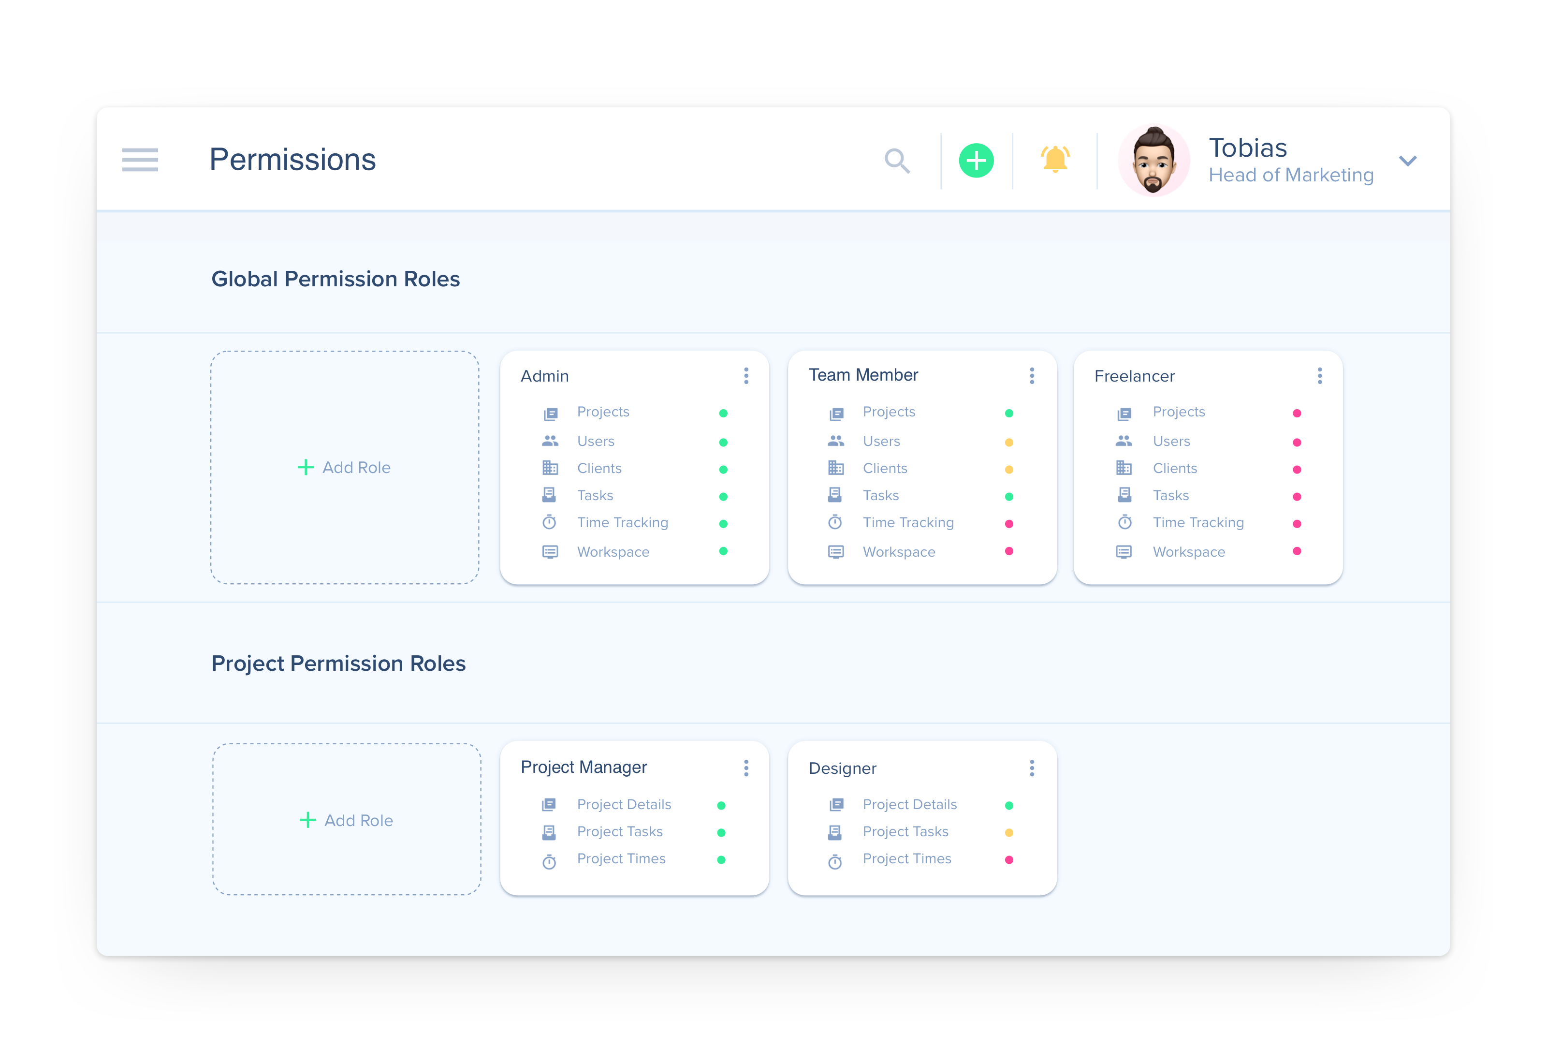The image size is (1547, 1064).
Task: Open the Designer card options menu
Action: tap(1032, 768)
